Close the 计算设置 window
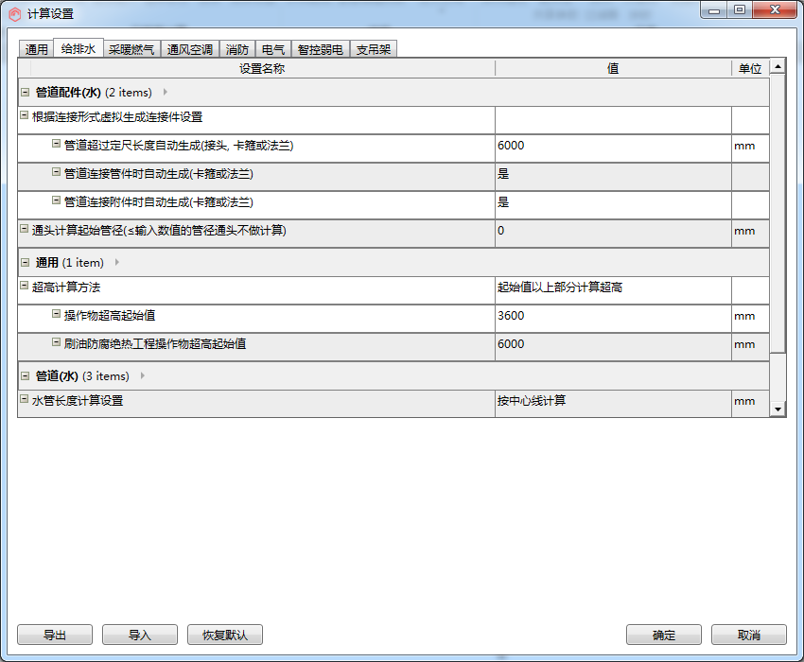Image resolution: width=804 pixels, height=662 pixels. pyautogui.click(x=775, y=9)
